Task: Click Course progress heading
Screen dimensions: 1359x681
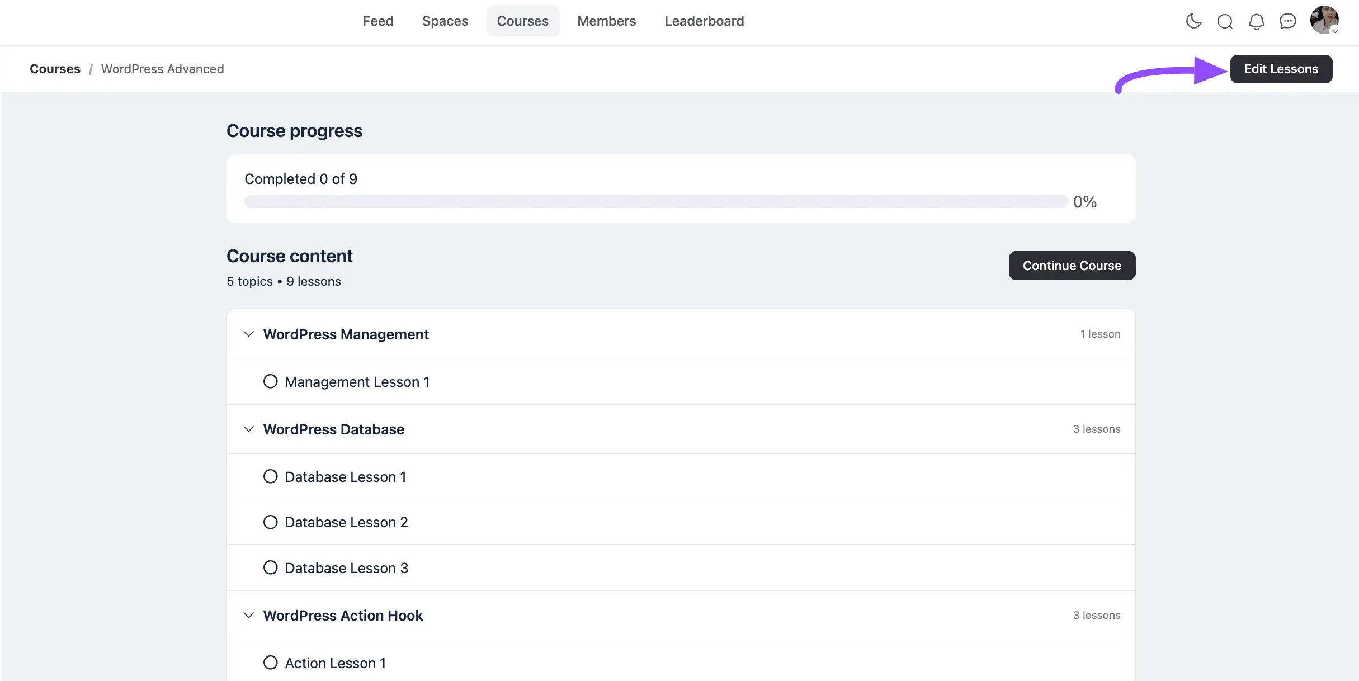Action: (x=294, y=131)
